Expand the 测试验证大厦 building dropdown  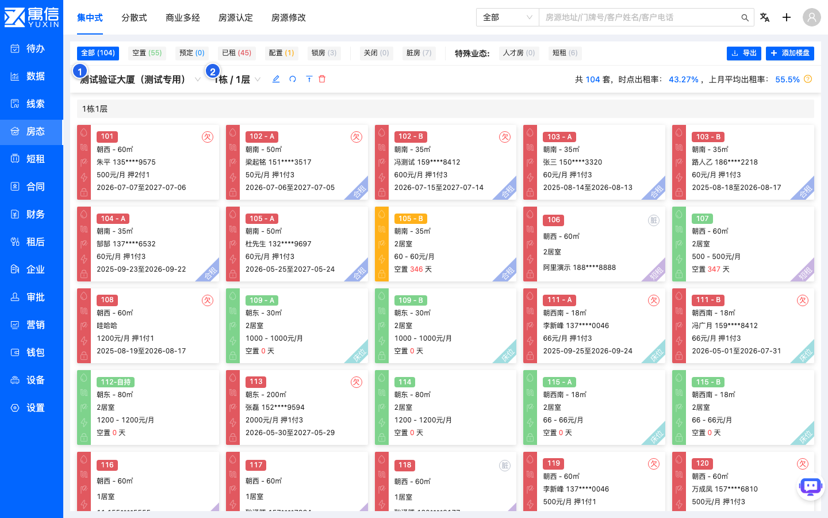197,79
